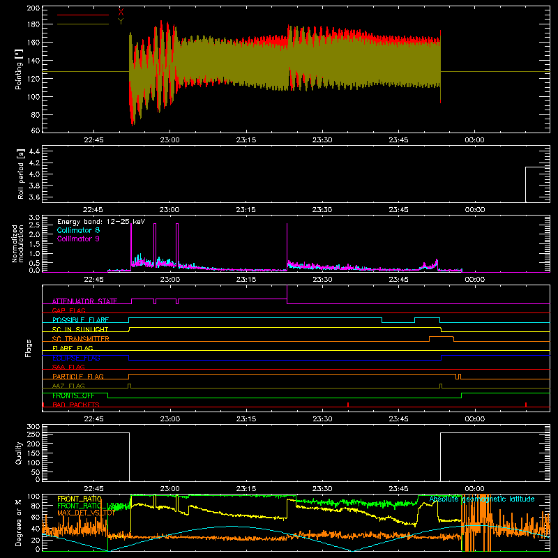Click the 300 tick on Quality axis
558x558 pixels.
[x=33, y=427]
